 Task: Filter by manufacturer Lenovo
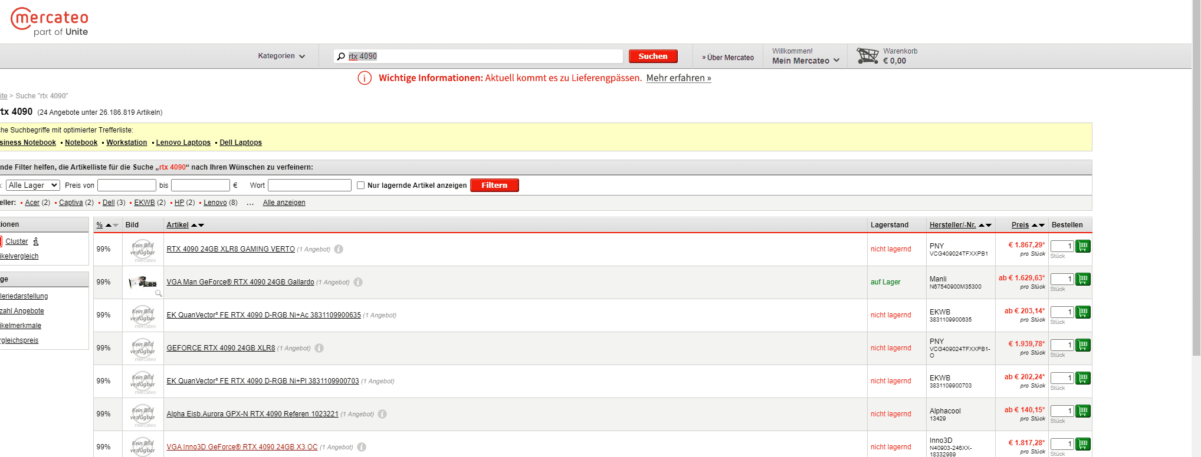pyautogui.click(x=215, y=203)
